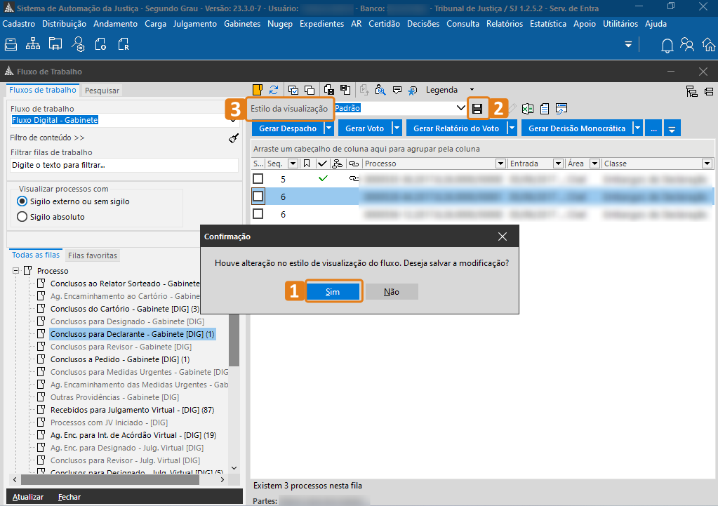Click the Excel export icon

coord(528,109)
